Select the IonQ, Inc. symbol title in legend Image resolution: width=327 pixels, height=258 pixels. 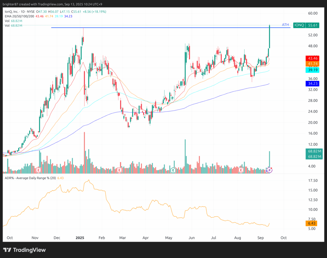[19, 12]
